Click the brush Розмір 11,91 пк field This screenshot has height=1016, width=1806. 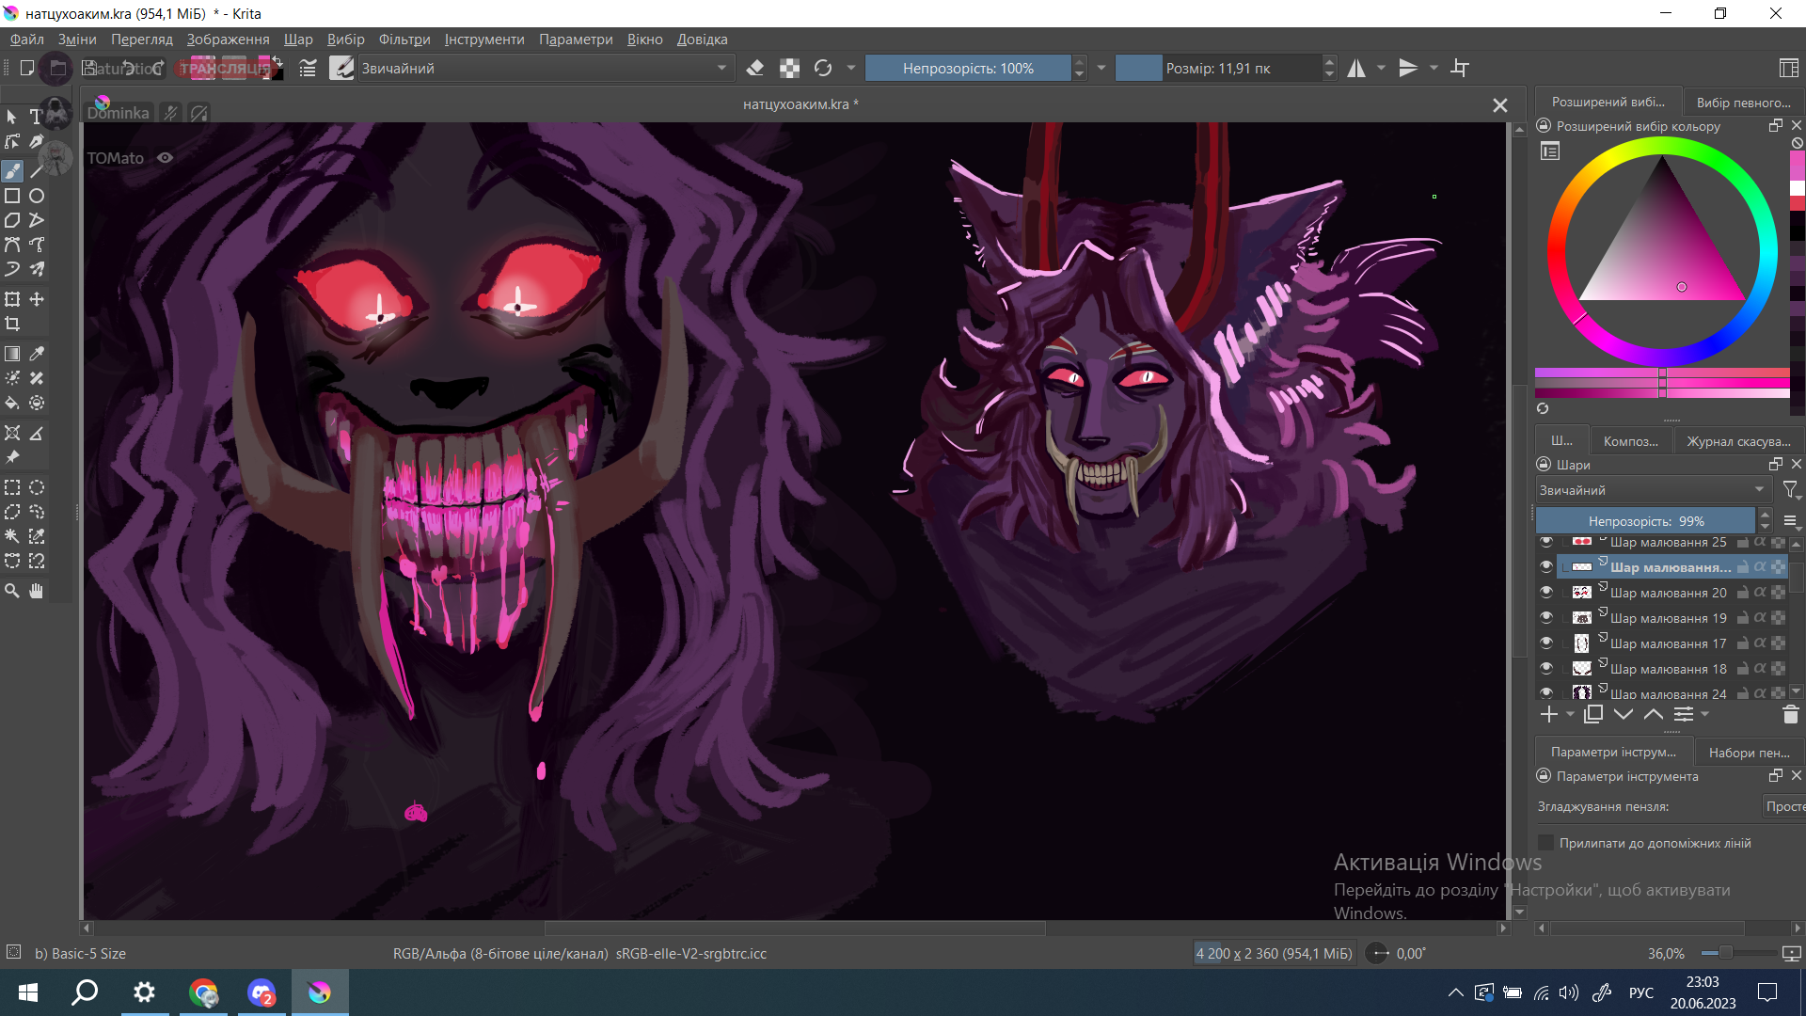1218,68
